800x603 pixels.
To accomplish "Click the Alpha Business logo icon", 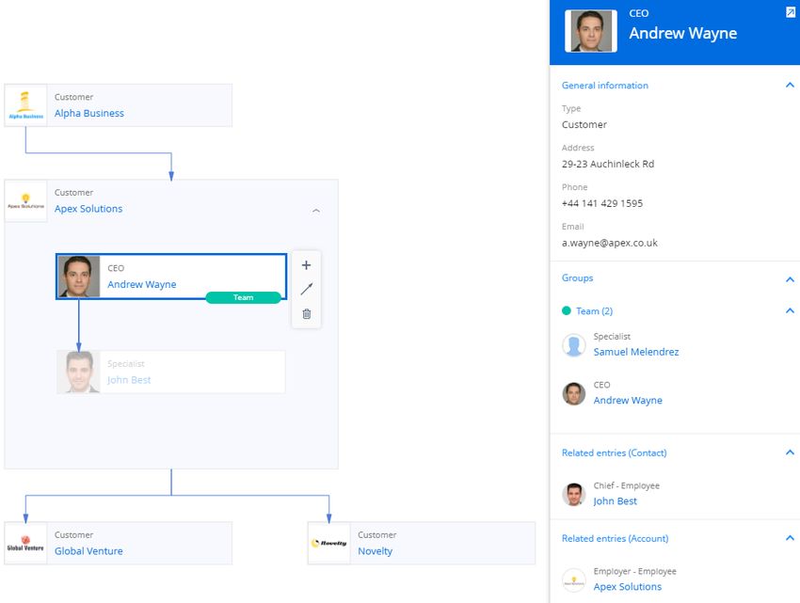I will click(x=25, y=105).
